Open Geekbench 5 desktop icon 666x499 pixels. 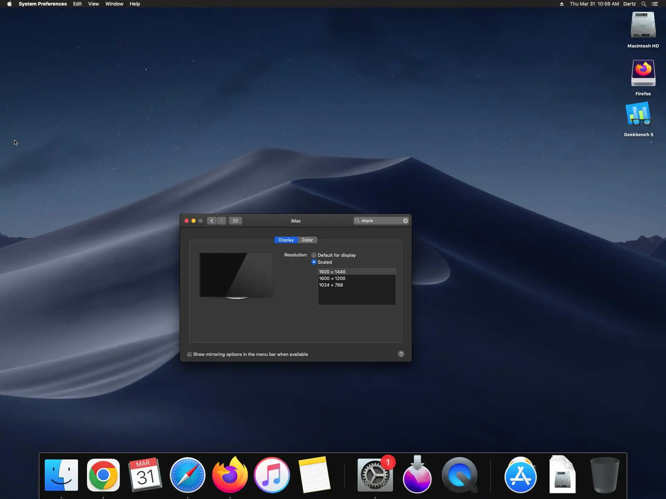[x=638, y=114]
